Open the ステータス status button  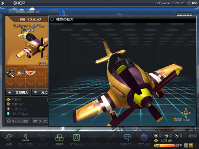point(192,136)
